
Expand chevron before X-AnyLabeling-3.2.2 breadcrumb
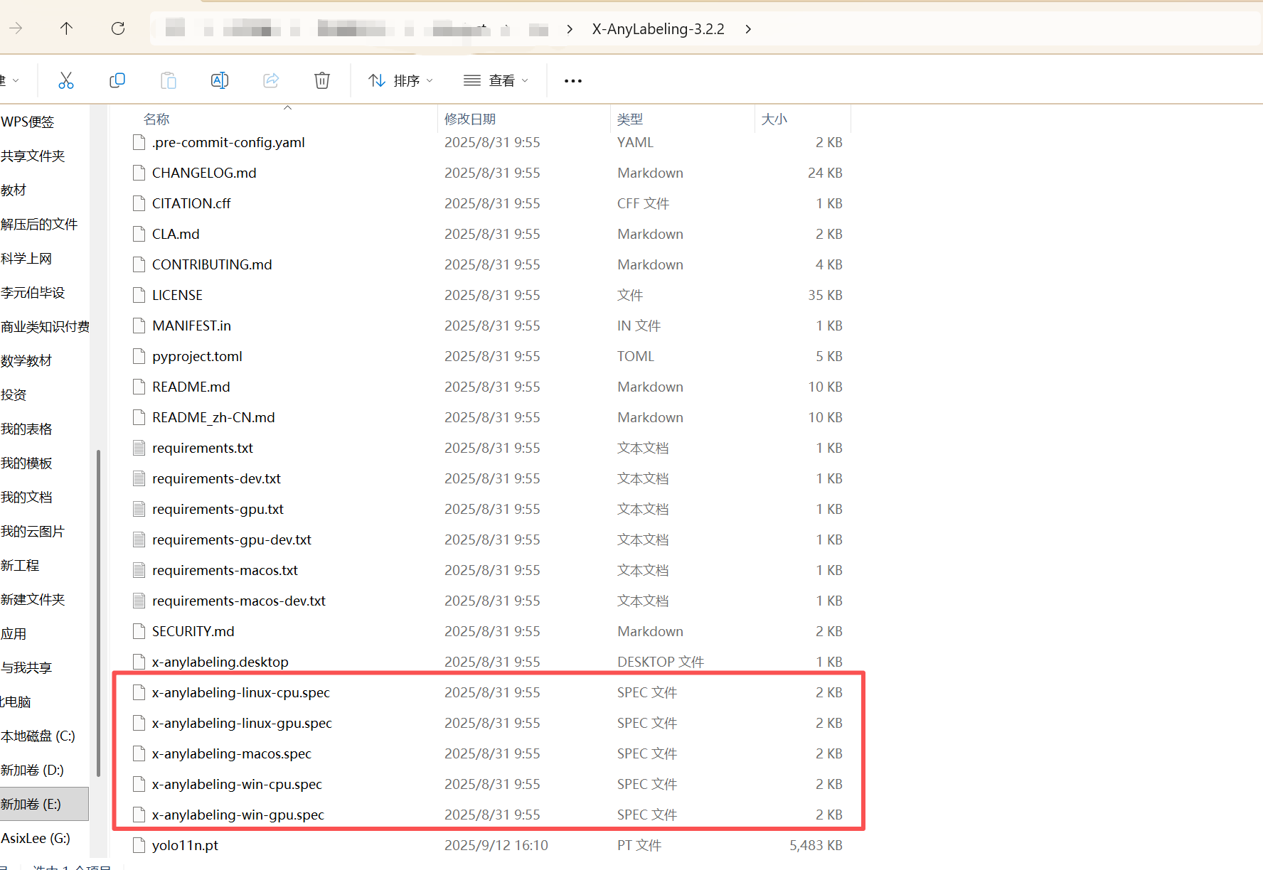click(570, 29)
